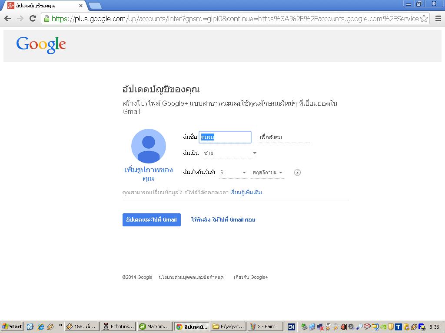The height and width of the screenshot is (333, 445).
Task: Reload the page with the refresh icon
Action: click(x=33, y=18)
